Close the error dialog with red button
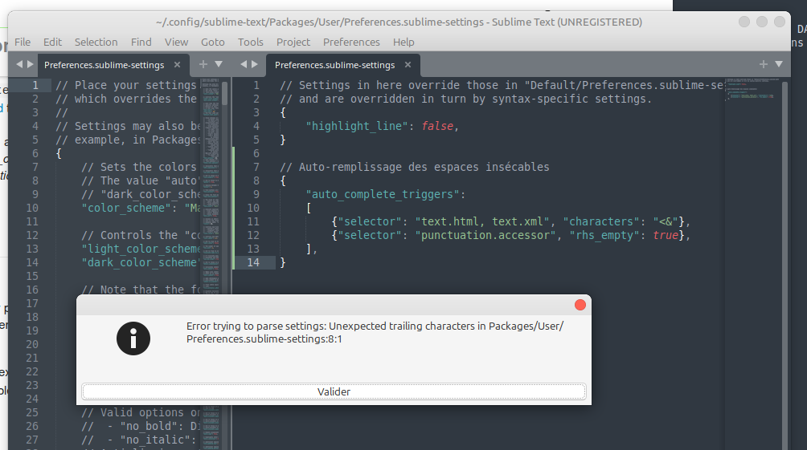 [580, 305]
